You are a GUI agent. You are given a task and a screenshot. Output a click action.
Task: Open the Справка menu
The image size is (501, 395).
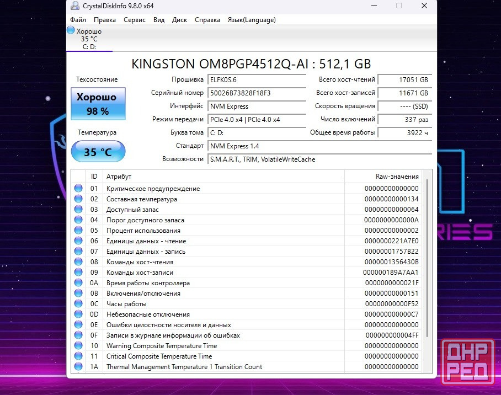(207, 20)
